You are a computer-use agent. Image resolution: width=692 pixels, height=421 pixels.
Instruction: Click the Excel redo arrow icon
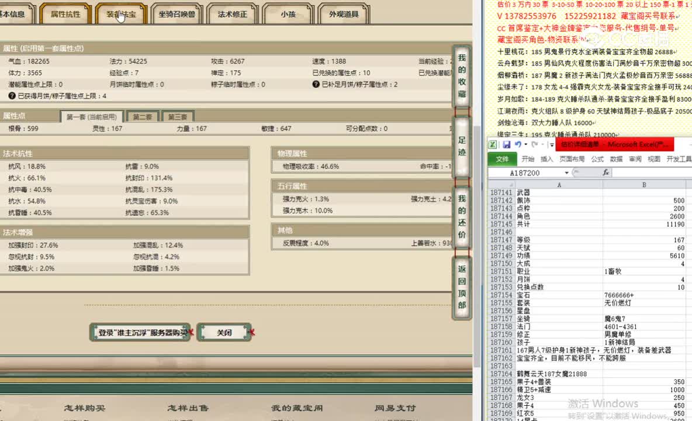(534, 144)
